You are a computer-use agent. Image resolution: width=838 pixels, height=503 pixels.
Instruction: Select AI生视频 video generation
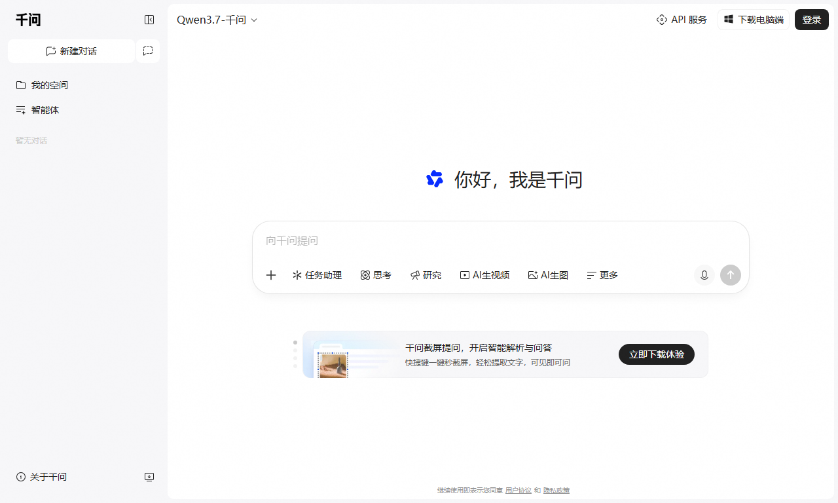(484, 275)
